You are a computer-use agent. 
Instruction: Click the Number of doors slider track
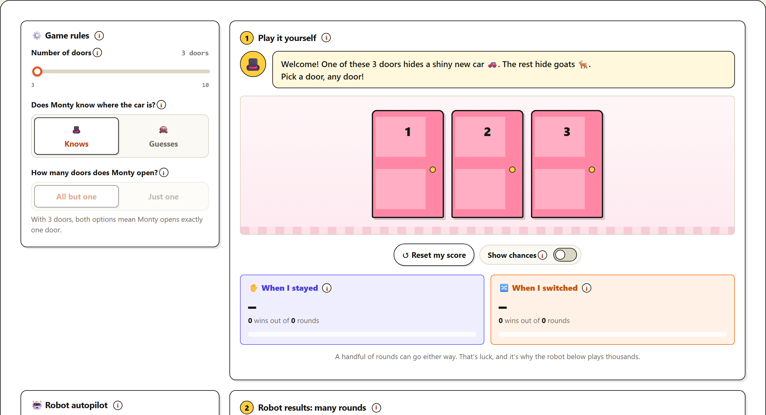click(121, 71)
